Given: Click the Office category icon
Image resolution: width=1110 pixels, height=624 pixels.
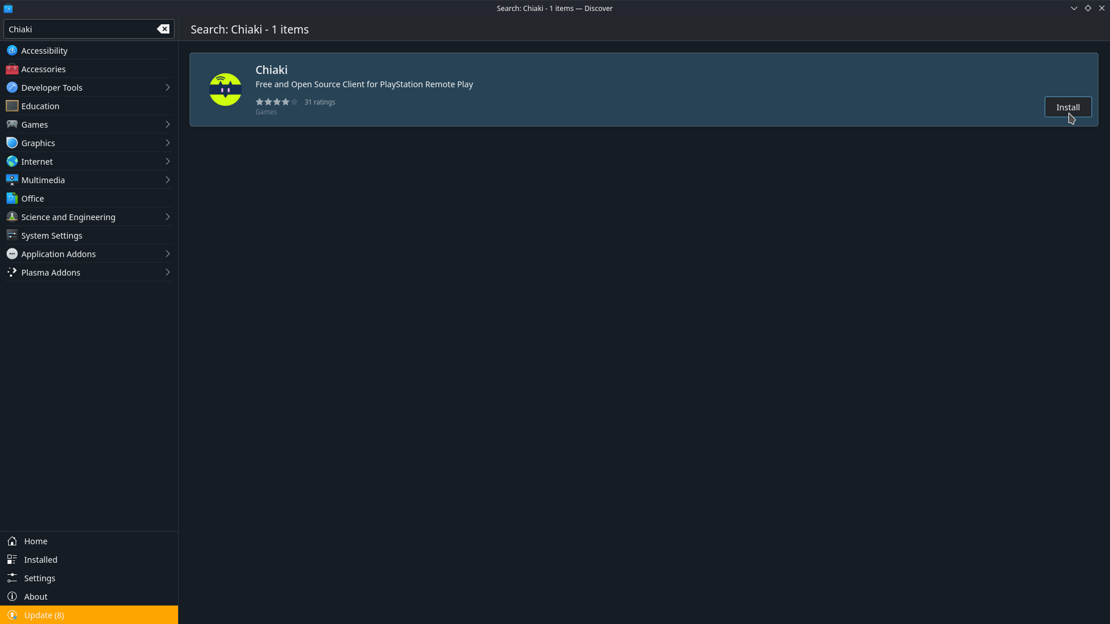Looking at the screenshot, I should click(x=12, y=198).
